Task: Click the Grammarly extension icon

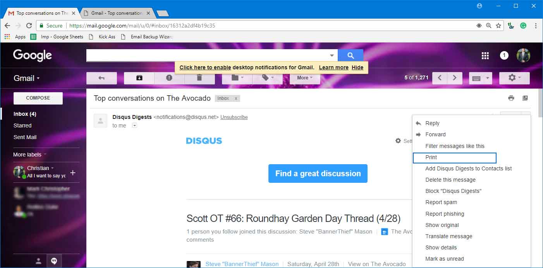Action: [523, 26]
